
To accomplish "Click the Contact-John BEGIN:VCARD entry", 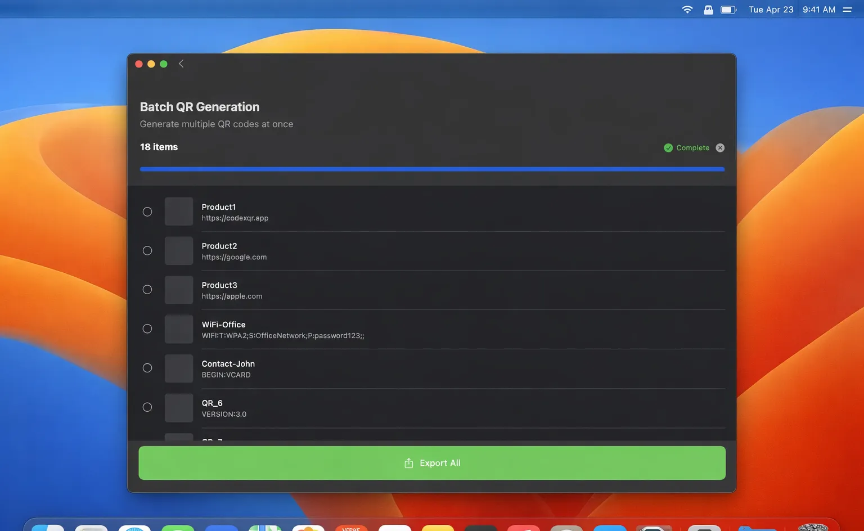I will pos(226,375).
